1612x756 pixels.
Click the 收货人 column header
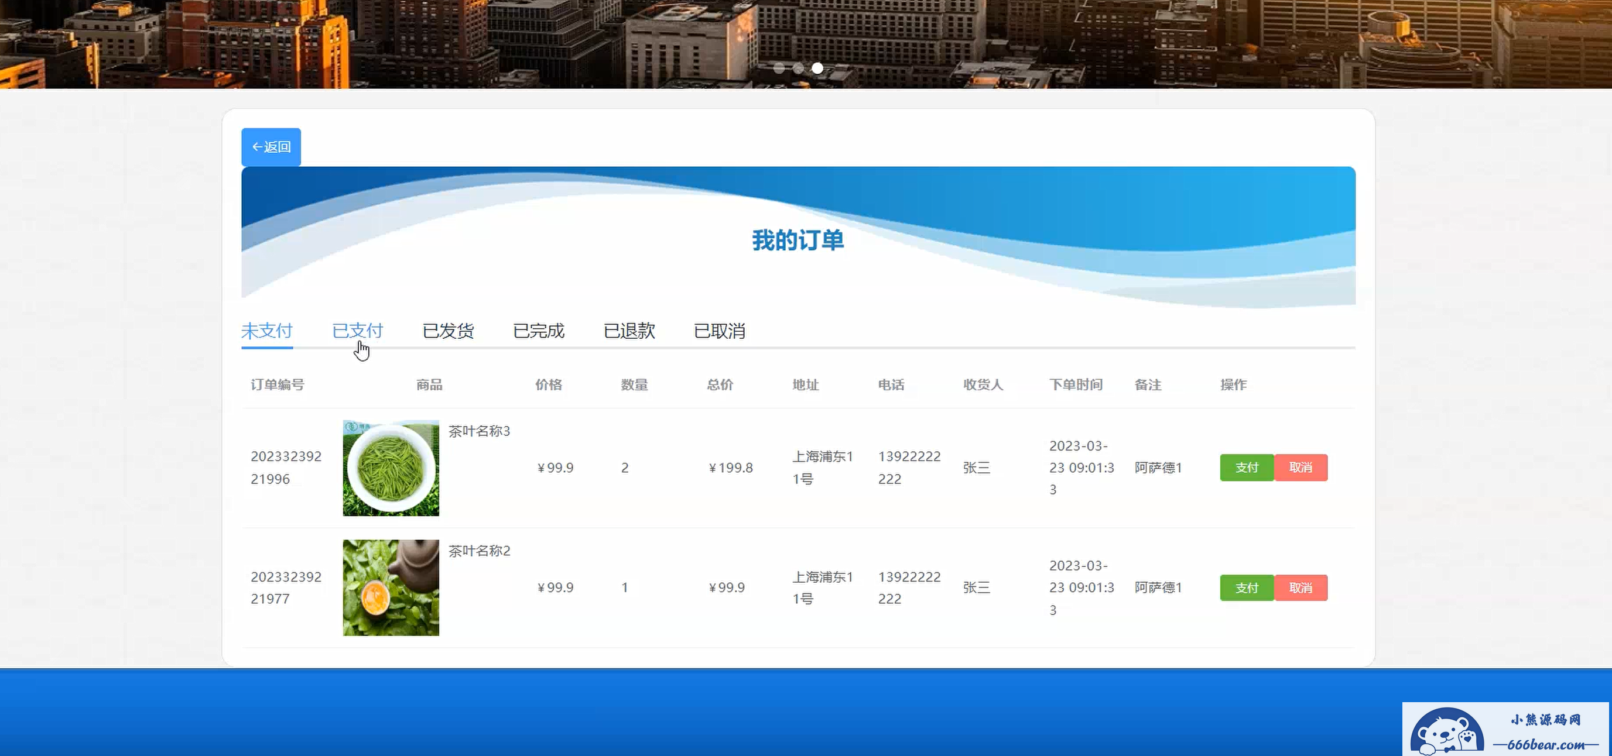983,384
